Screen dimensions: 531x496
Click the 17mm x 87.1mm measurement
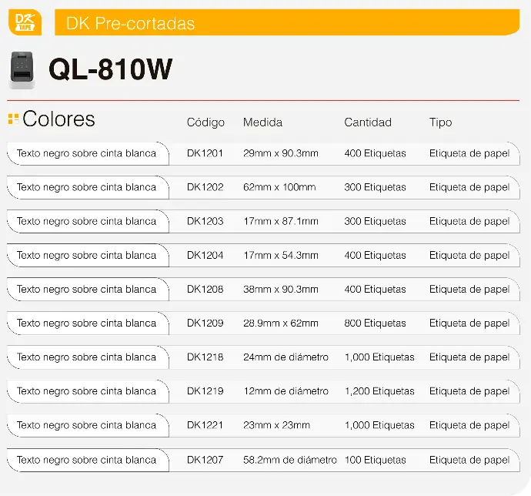pos(281,221)
